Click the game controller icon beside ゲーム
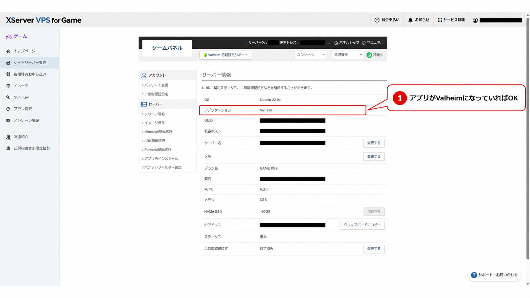Screen dimensions: 530x298 click(x=9, y=36)
